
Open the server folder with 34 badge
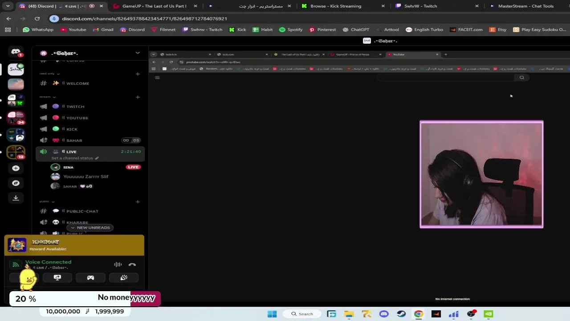tap(16, 118)
